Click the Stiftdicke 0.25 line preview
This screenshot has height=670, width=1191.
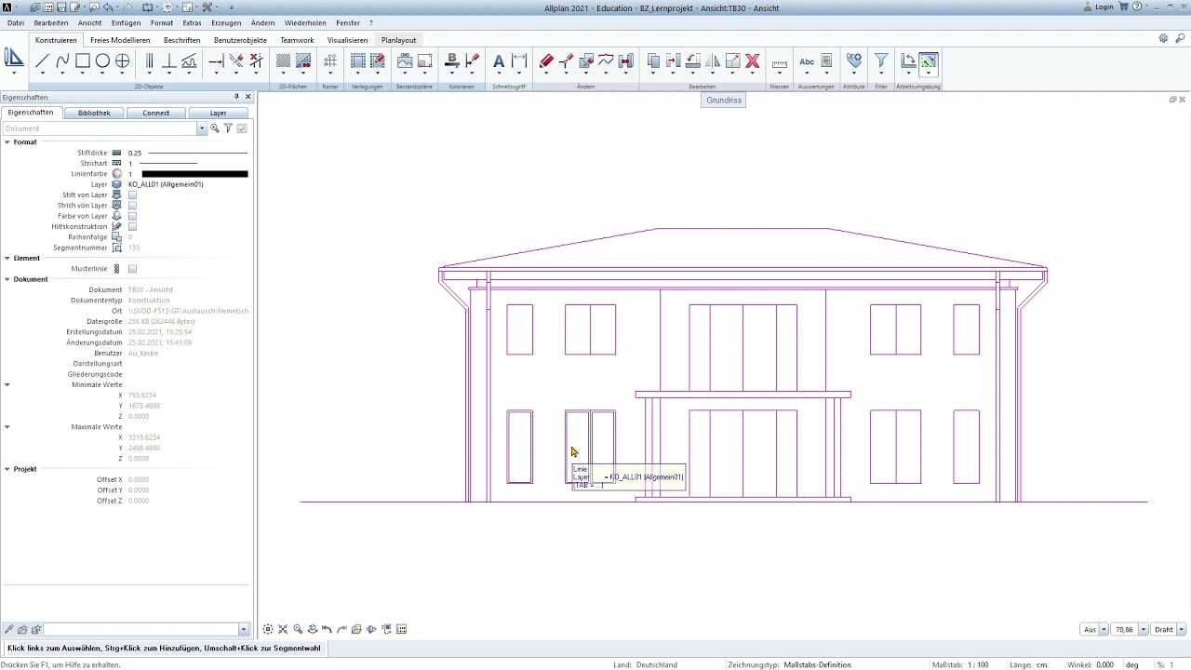pos(198,153)
